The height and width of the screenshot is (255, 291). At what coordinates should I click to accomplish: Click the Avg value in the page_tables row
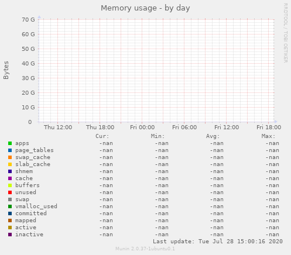click(x=217, y=150)
